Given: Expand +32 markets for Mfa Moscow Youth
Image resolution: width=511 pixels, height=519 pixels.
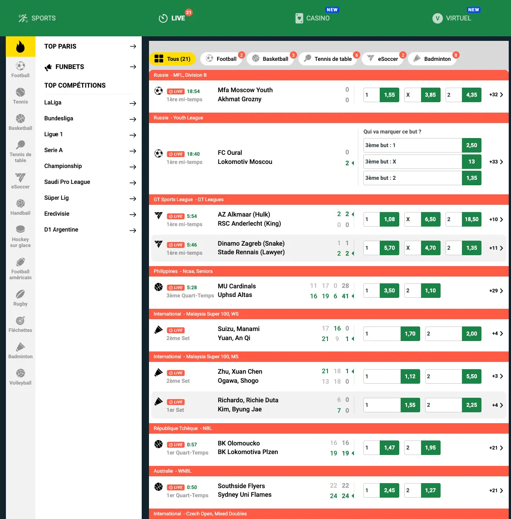Looking at the screenshot, I should point(496,94).
